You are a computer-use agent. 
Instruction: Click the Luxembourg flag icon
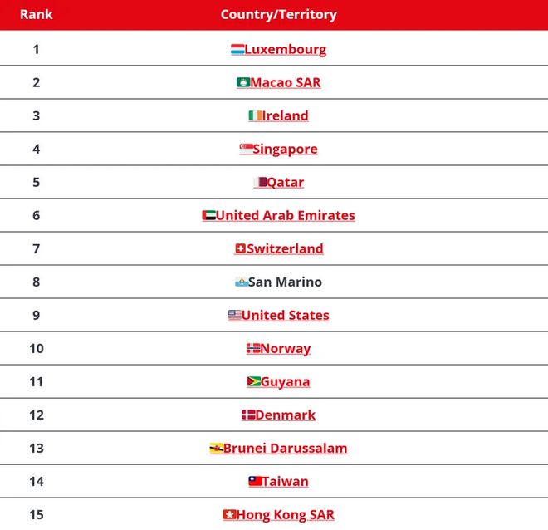pyautogui.click(x=237, y=50)
